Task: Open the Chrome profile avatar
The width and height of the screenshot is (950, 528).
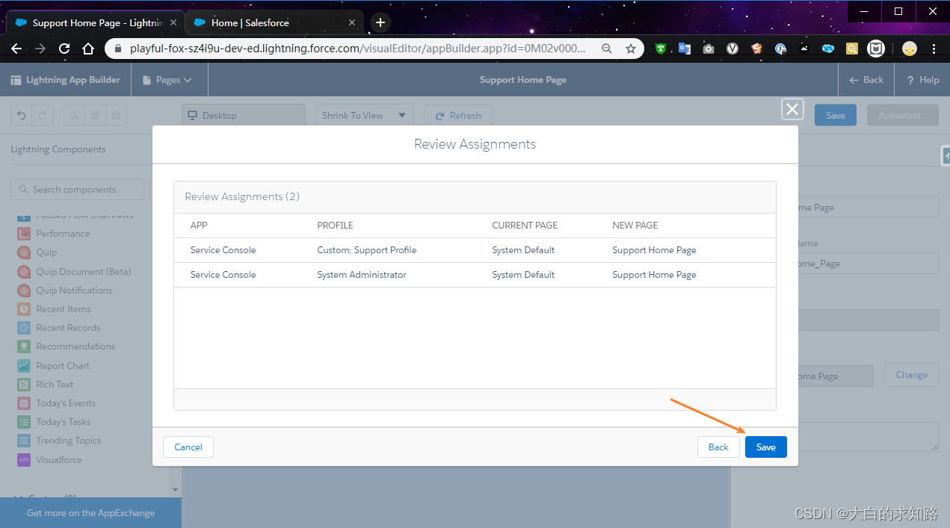Action: 910,49
